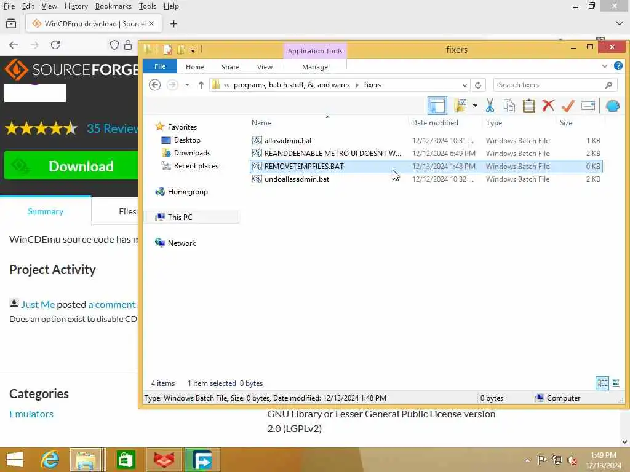The image size is (630, 472).
Task: Switch to large thumbnails view icon
Action: [615, 383]
